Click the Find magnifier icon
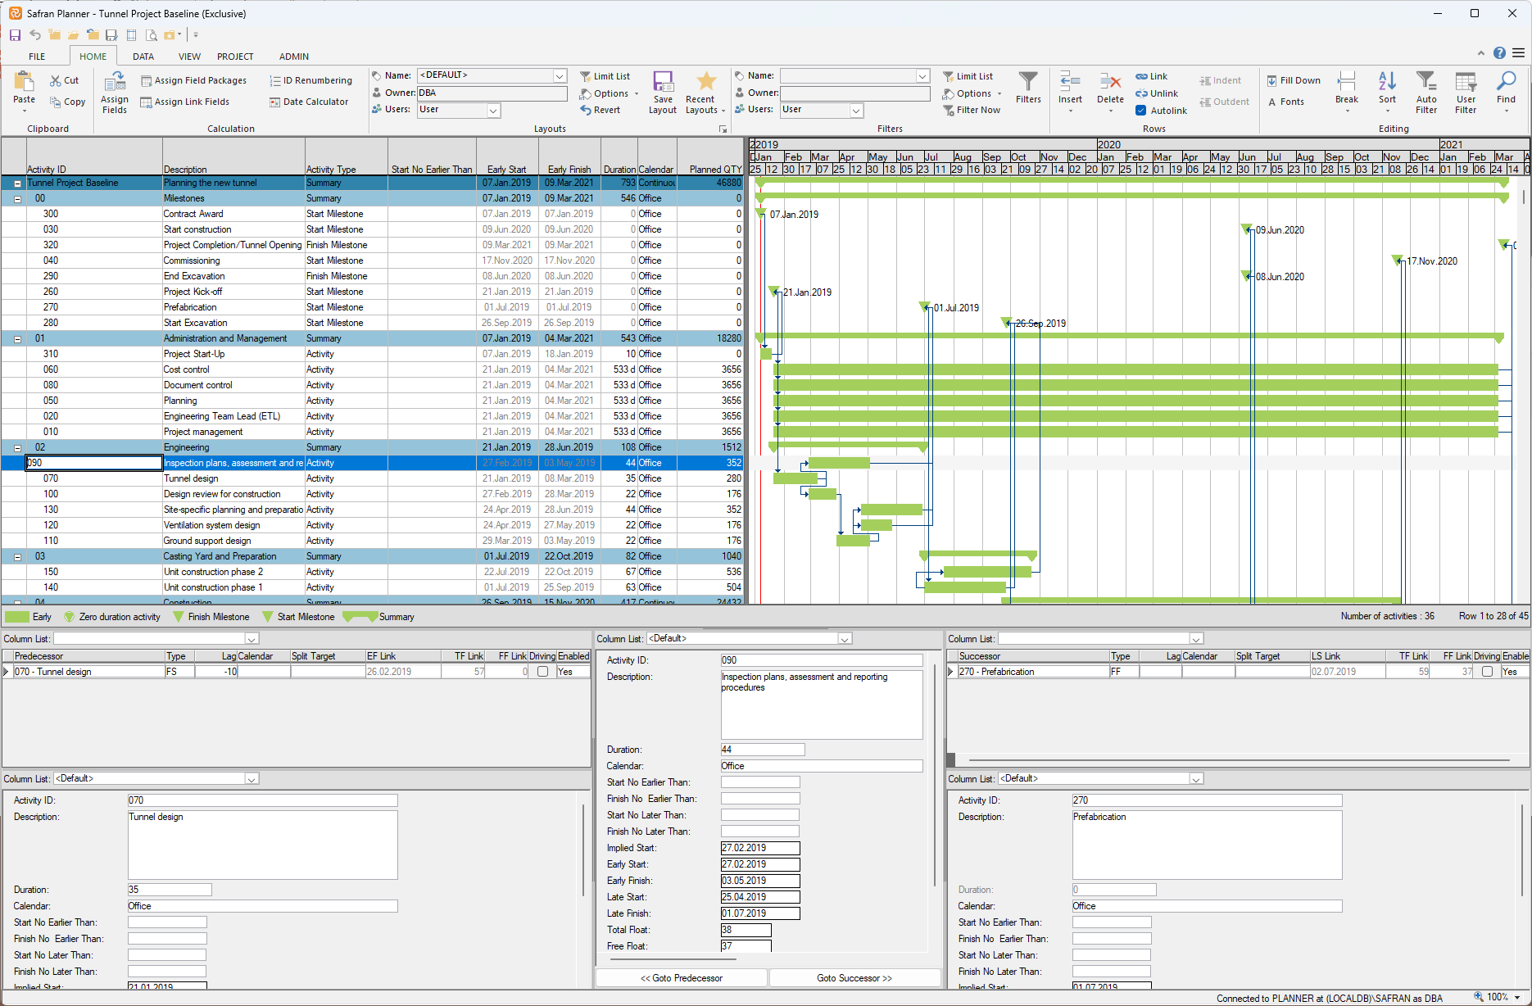Viewport: 1532px width, 1006px height. 1506,81
